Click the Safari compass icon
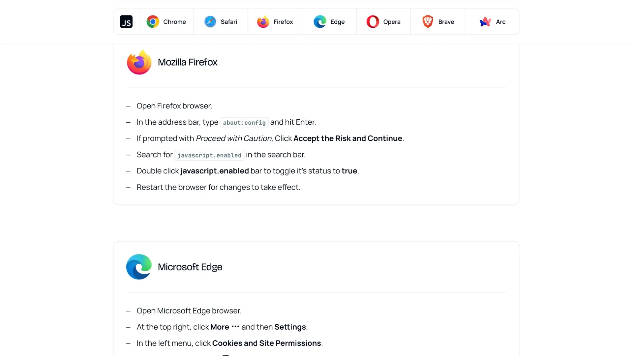This screenshot has width=633, height=356. (210, 22)
